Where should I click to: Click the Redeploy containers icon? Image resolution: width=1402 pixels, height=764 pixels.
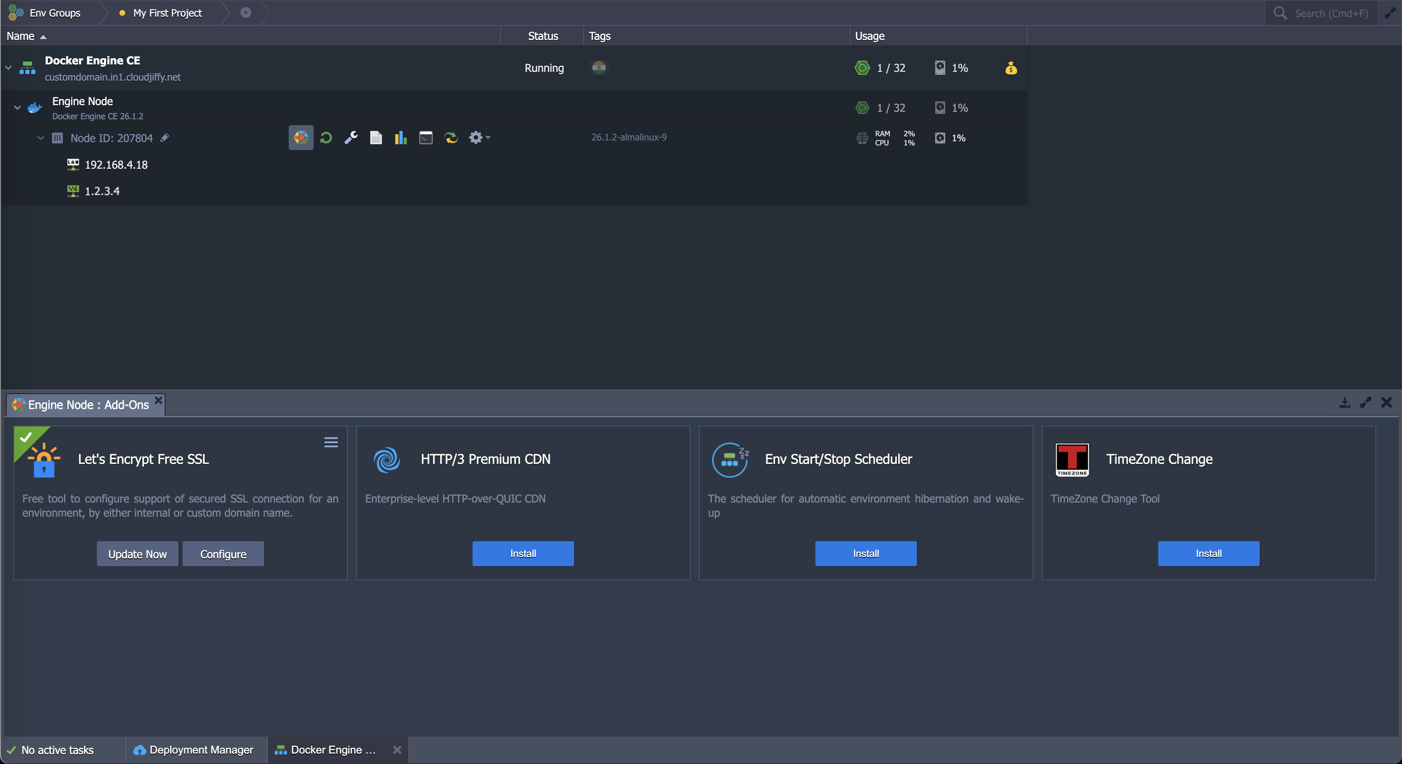[451, 138]
